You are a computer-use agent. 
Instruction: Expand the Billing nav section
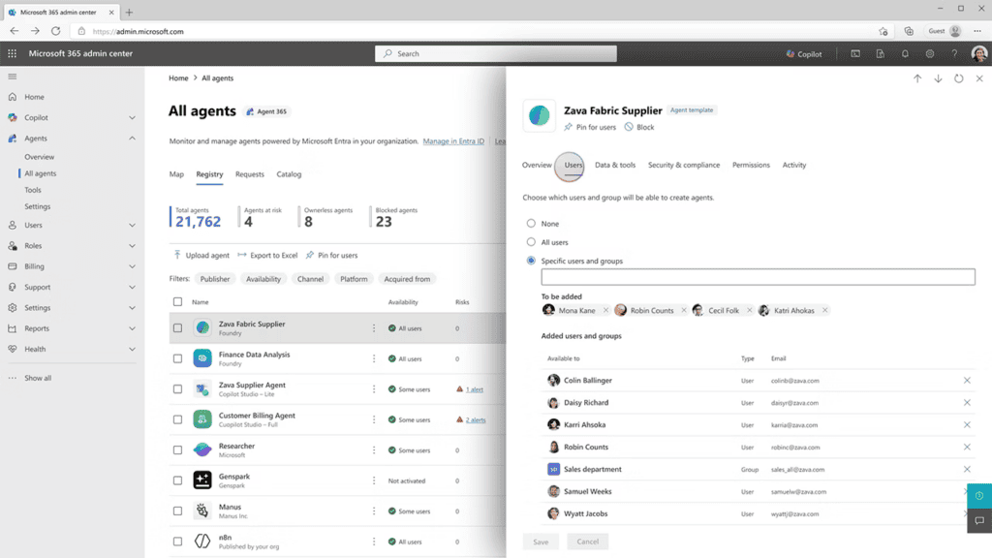coord(132,266)
